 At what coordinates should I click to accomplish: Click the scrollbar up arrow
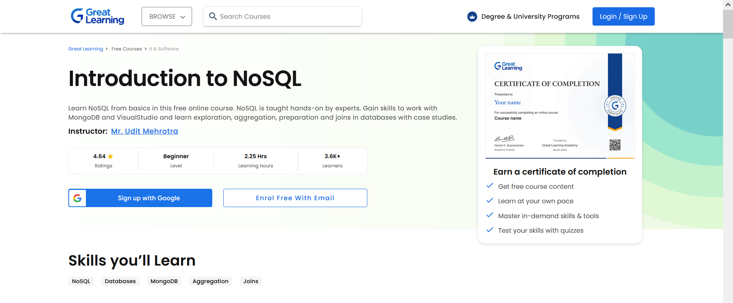(x=728, y=5)
